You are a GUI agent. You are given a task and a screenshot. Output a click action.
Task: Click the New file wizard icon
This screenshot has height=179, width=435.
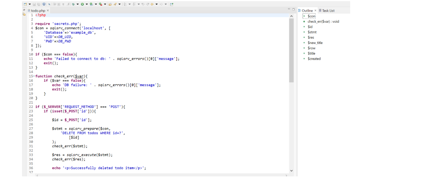tap(25, 4)
